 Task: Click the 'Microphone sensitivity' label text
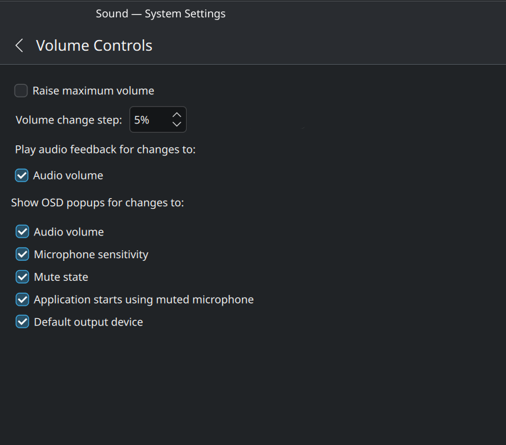click(91, 254)
